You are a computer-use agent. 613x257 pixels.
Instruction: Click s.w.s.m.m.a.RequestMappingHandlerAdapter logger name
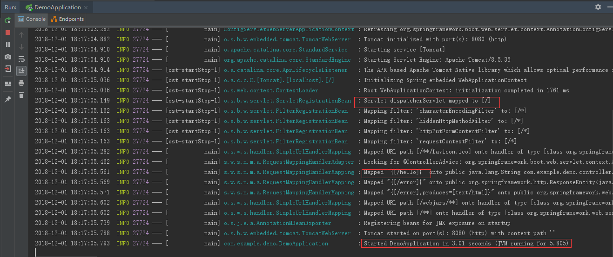[x=289, y=162]
